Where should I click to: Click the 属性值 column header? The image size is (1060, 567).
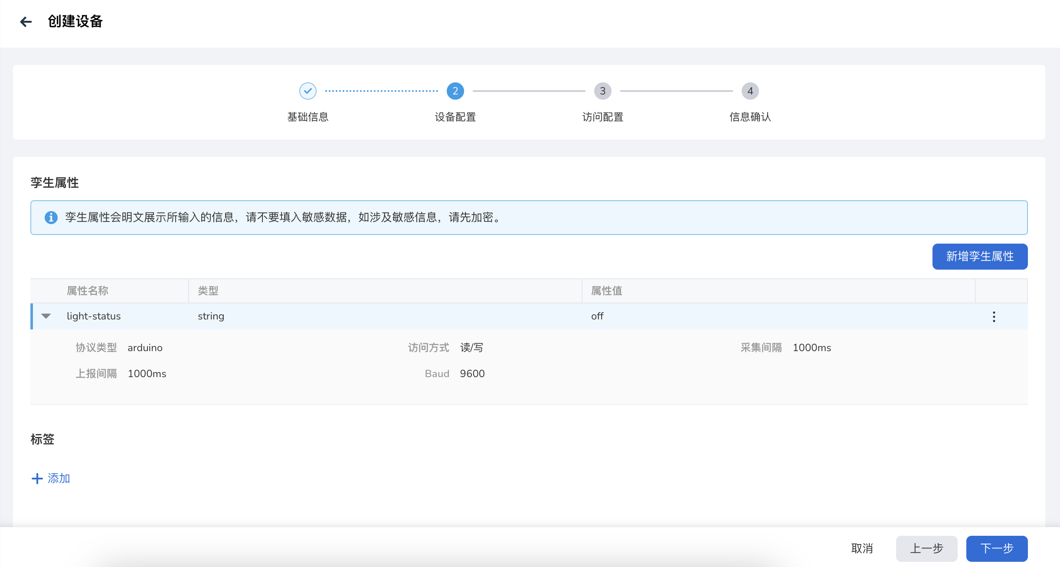[x=606, y=290]
